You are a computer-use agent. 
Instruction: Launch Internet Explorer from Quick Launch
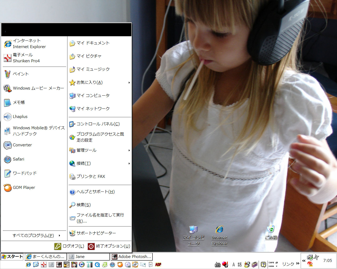click(28, 265)
